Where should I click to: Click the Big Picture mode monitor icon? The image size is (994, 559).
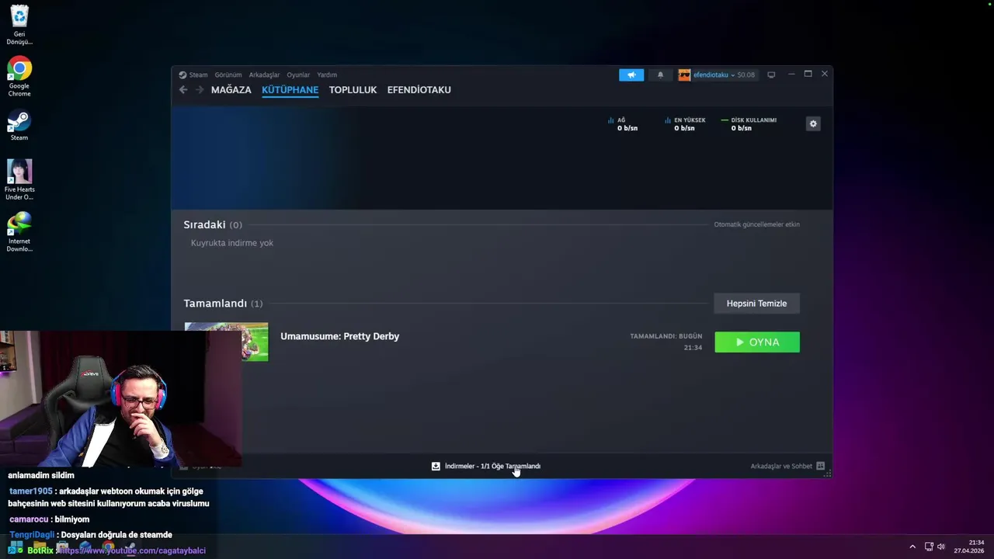pyautogui.click(x=771, y=75)
